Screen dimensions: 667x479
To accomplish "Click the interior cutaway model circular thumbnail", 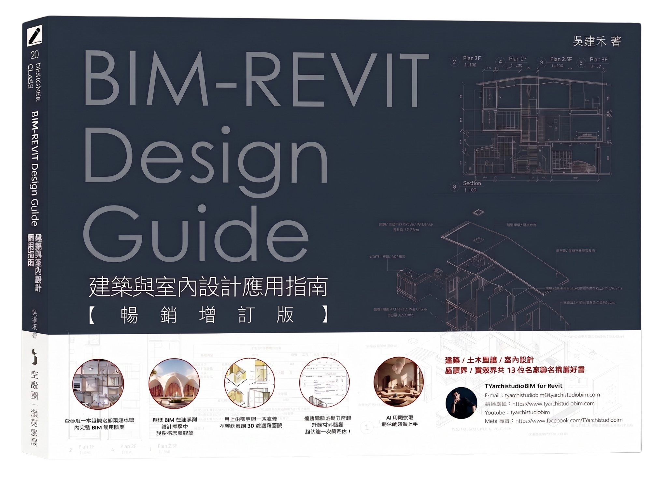I will 98,384.
